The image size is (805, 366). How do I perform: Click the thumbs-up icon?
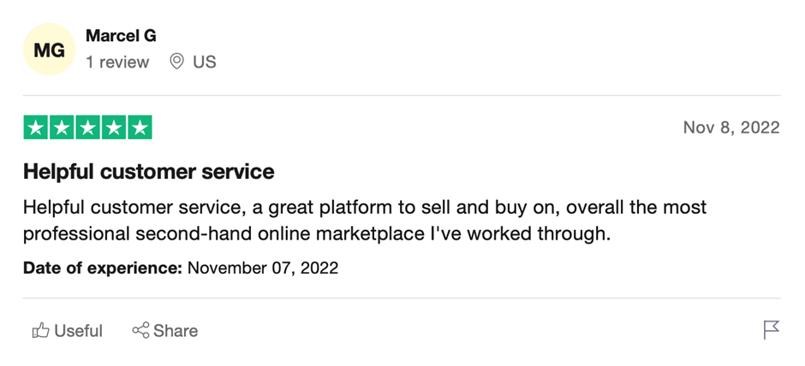pos(40,331)
